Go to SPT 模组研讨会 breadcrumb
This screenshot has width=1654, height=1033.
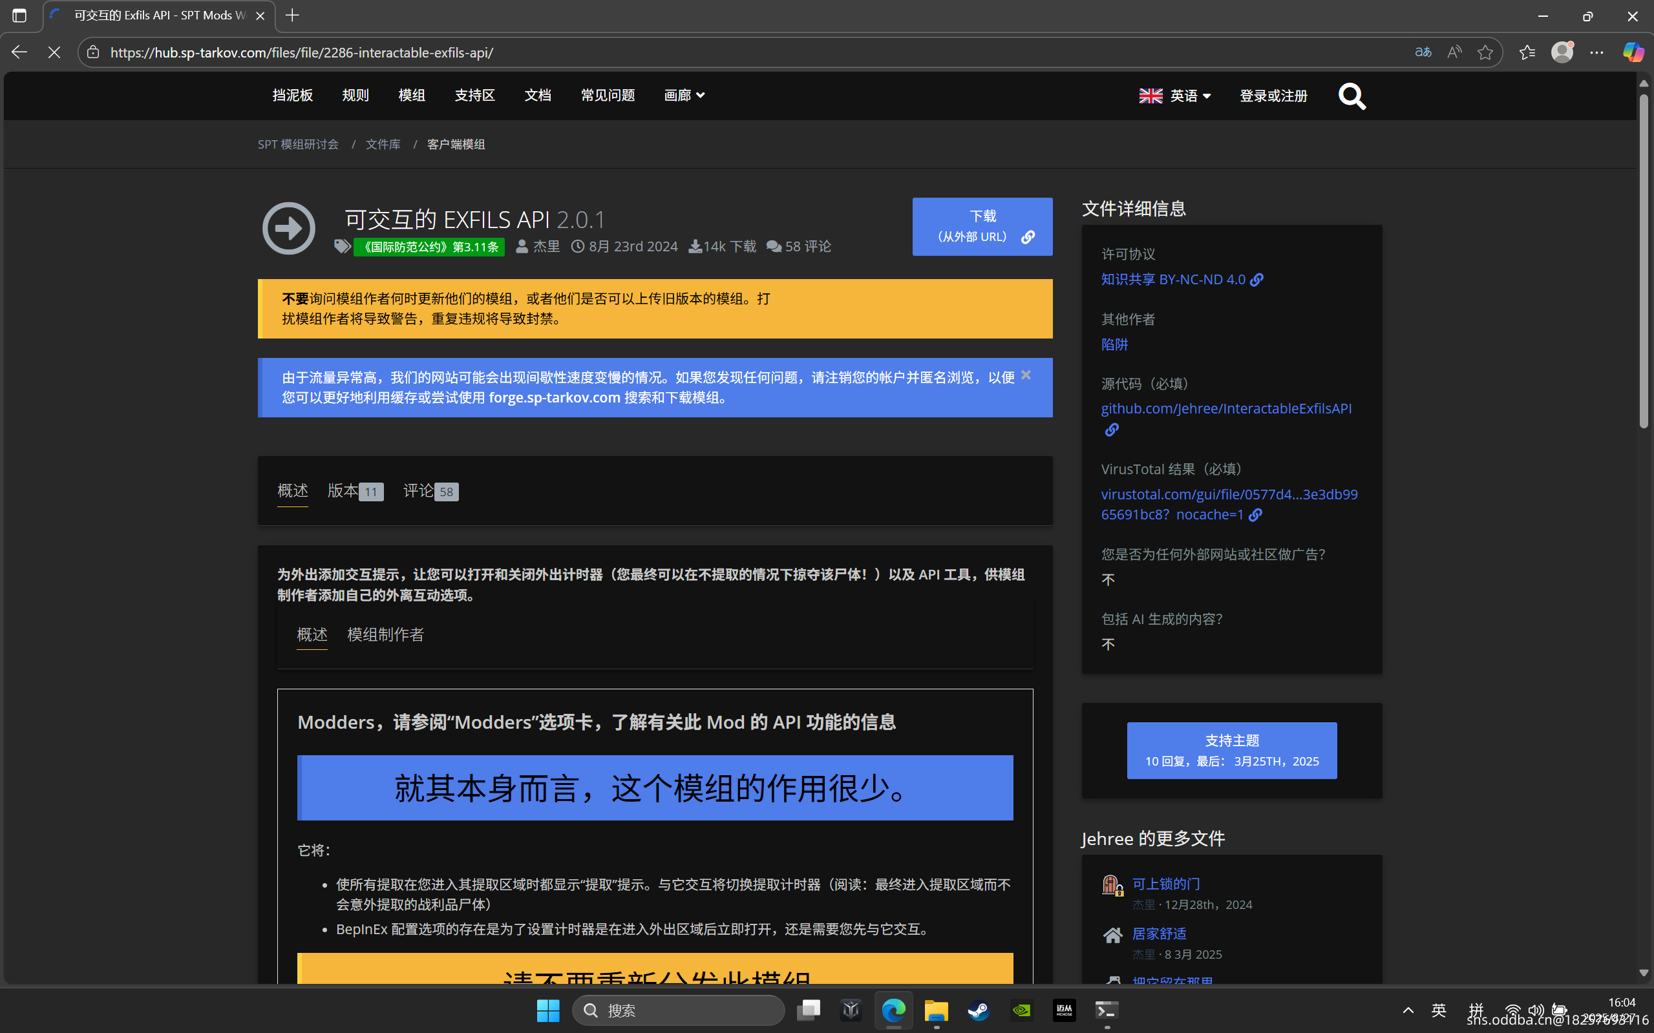298,144
